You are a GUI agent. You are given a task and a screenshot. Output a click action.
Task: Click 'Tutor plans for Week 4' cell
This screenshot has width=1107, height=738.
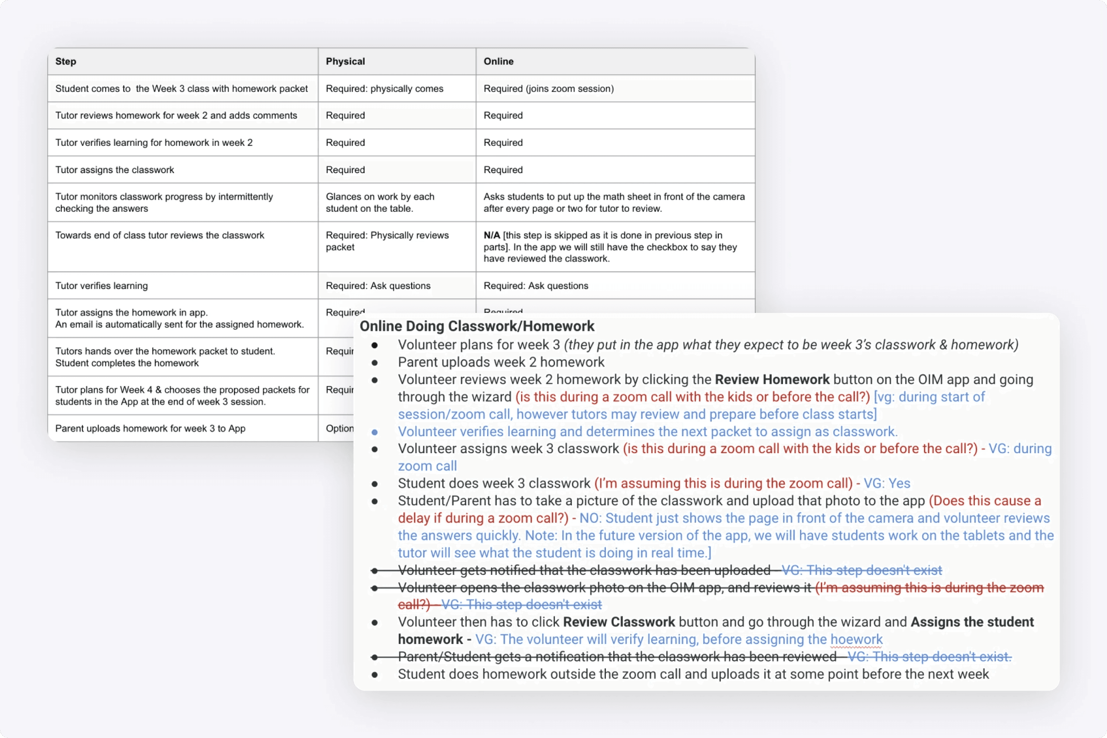point(182,395)
